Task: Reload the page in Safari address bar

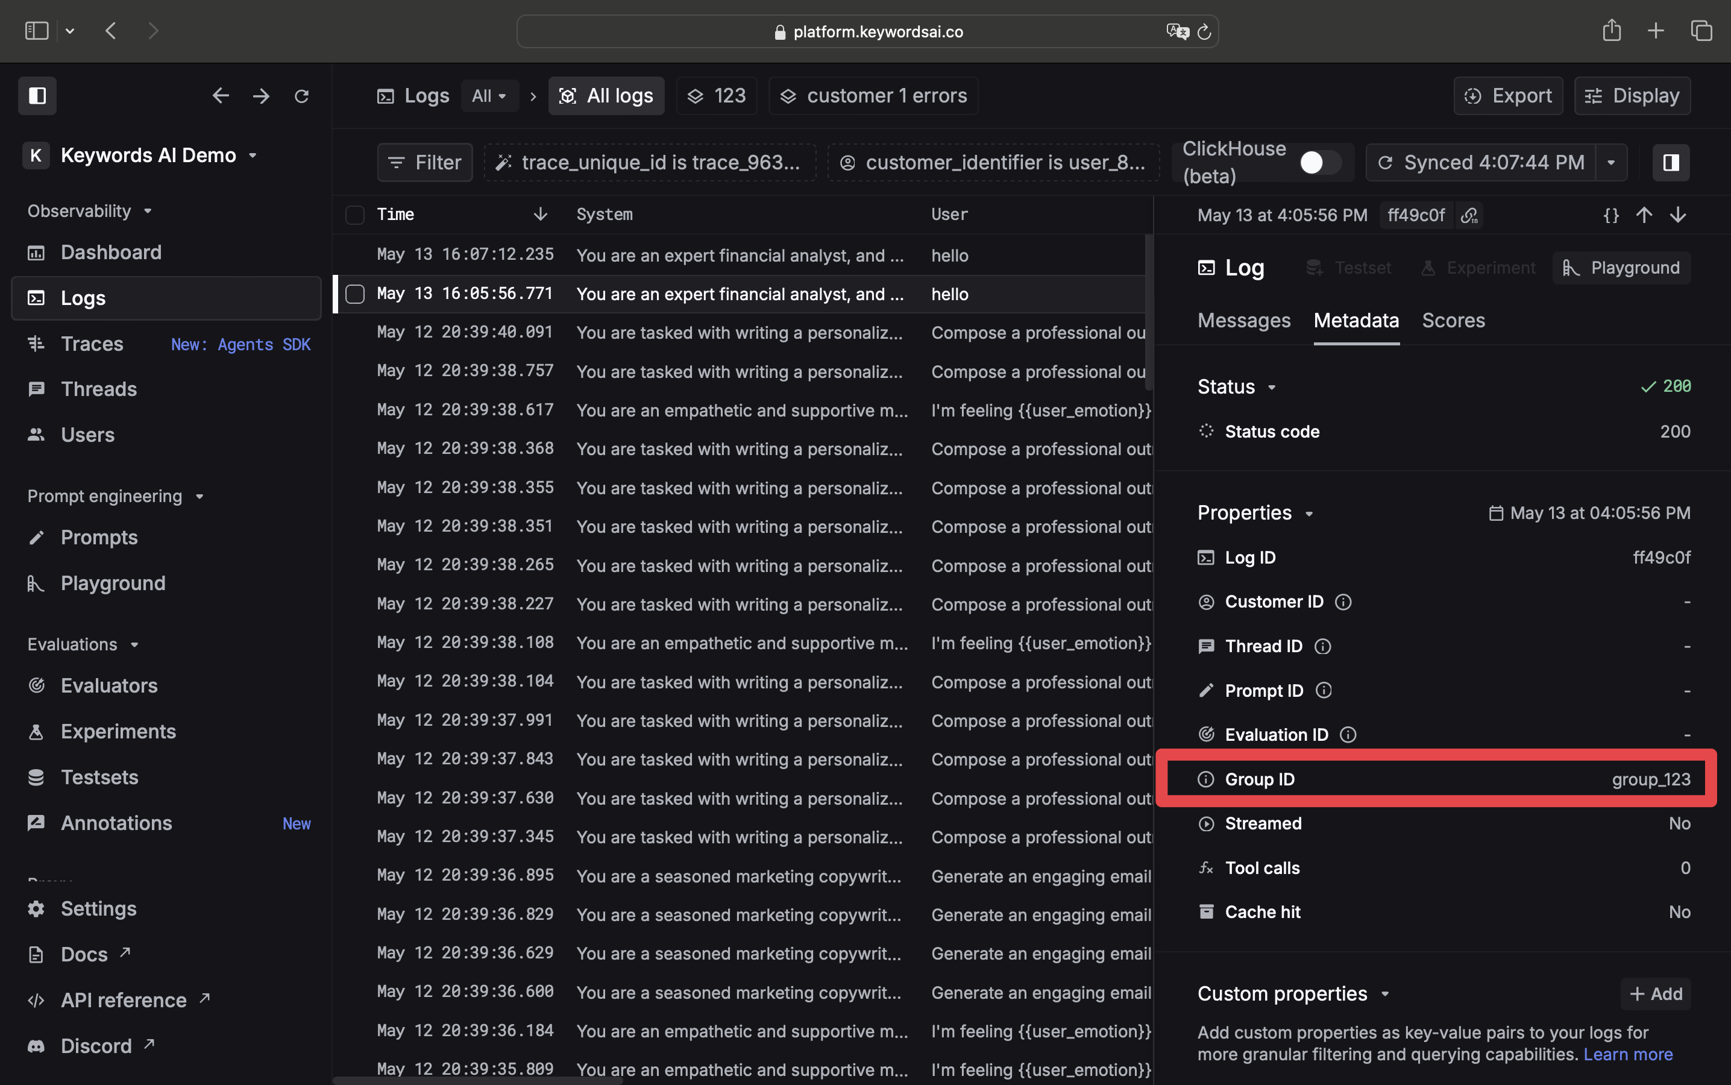Action: (x=1204, y=31)
